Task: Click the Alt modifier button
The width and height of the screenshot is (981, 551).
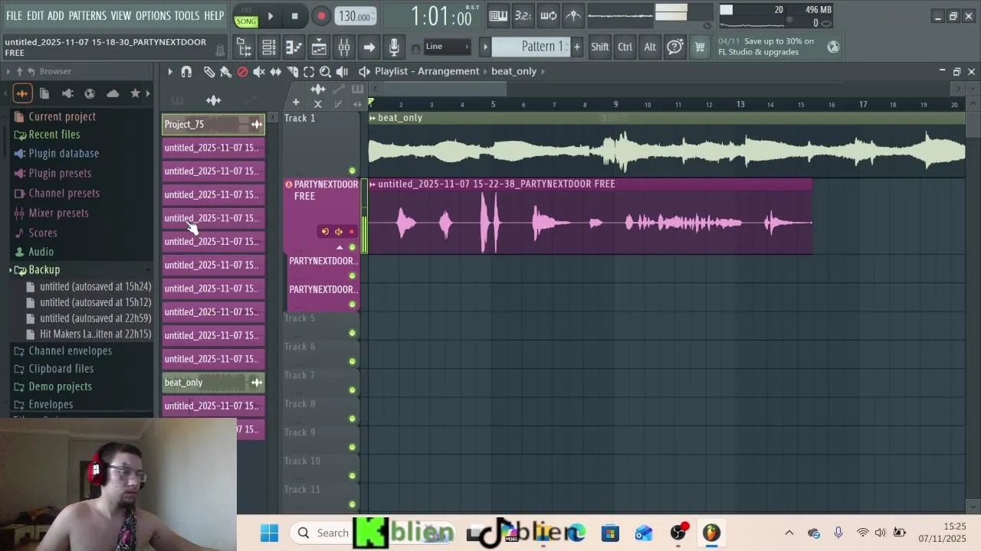Action: click(649, 47)
